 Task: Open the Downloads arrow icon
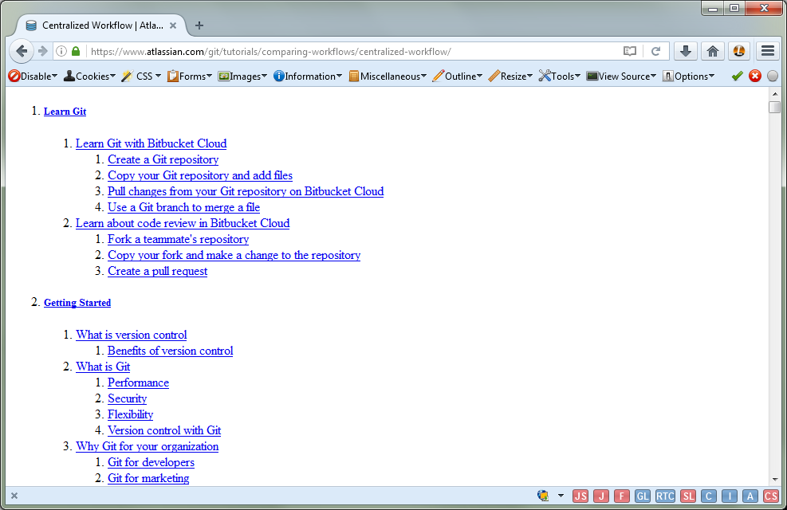click(x=686, y=51)
